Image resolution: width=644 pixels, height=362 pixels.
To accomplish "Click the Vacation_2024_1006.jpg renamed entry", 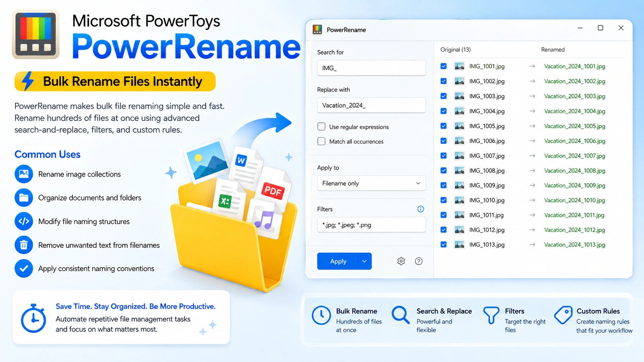I will pos(575,141).
